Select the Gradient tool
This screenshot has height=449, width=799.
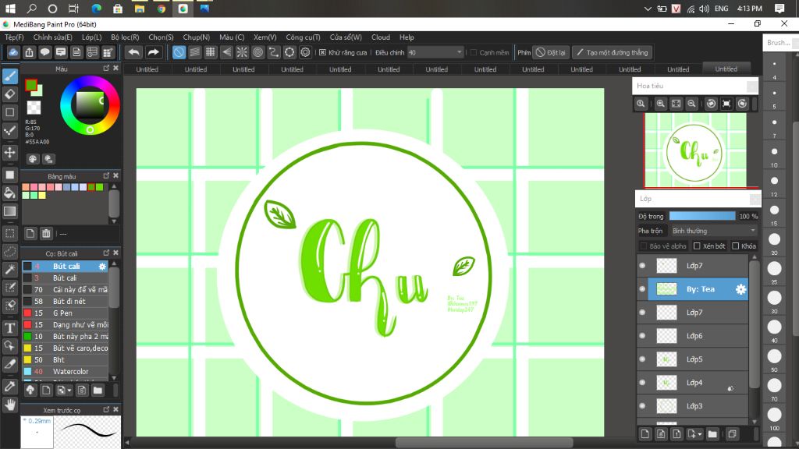click(x=9, y=210)
